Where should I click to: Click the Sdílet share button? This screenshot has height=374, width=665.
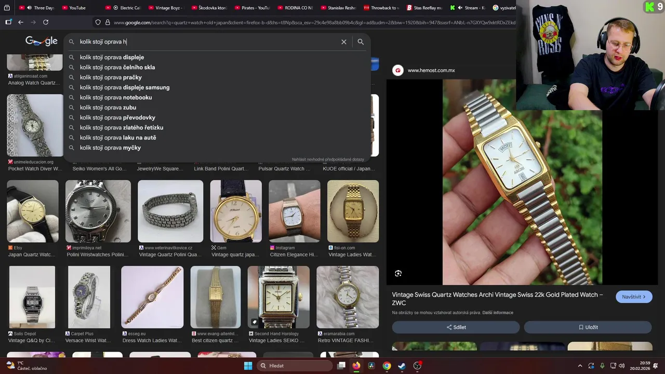pyautogui.click(x=456, y=327)
